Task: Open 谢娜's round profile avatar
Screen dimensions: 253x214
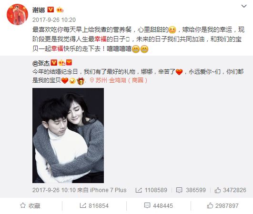Action: pos(18,14)
